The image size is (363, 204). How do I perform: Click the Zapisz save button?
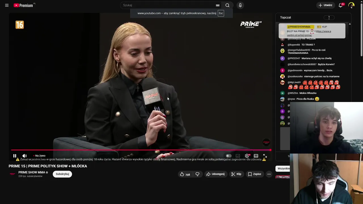254,174
